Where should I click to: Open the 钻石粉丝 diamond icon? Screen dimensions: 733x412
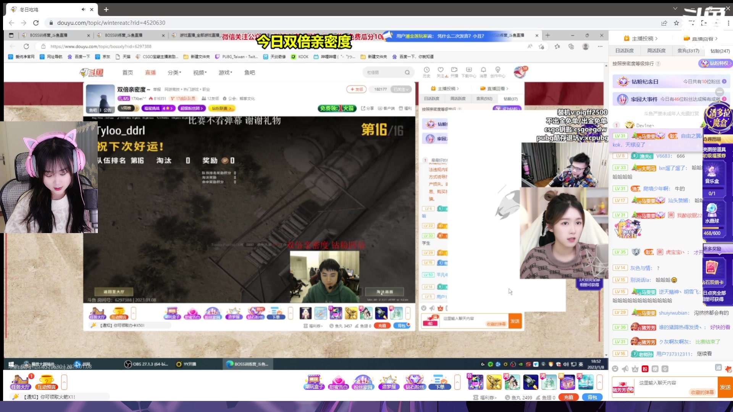pos(415,382)
